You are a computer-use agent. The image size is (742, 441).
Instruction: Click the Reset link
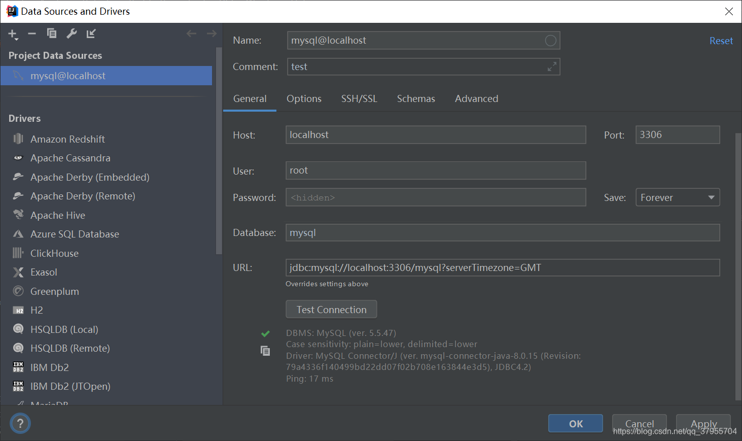721,41
